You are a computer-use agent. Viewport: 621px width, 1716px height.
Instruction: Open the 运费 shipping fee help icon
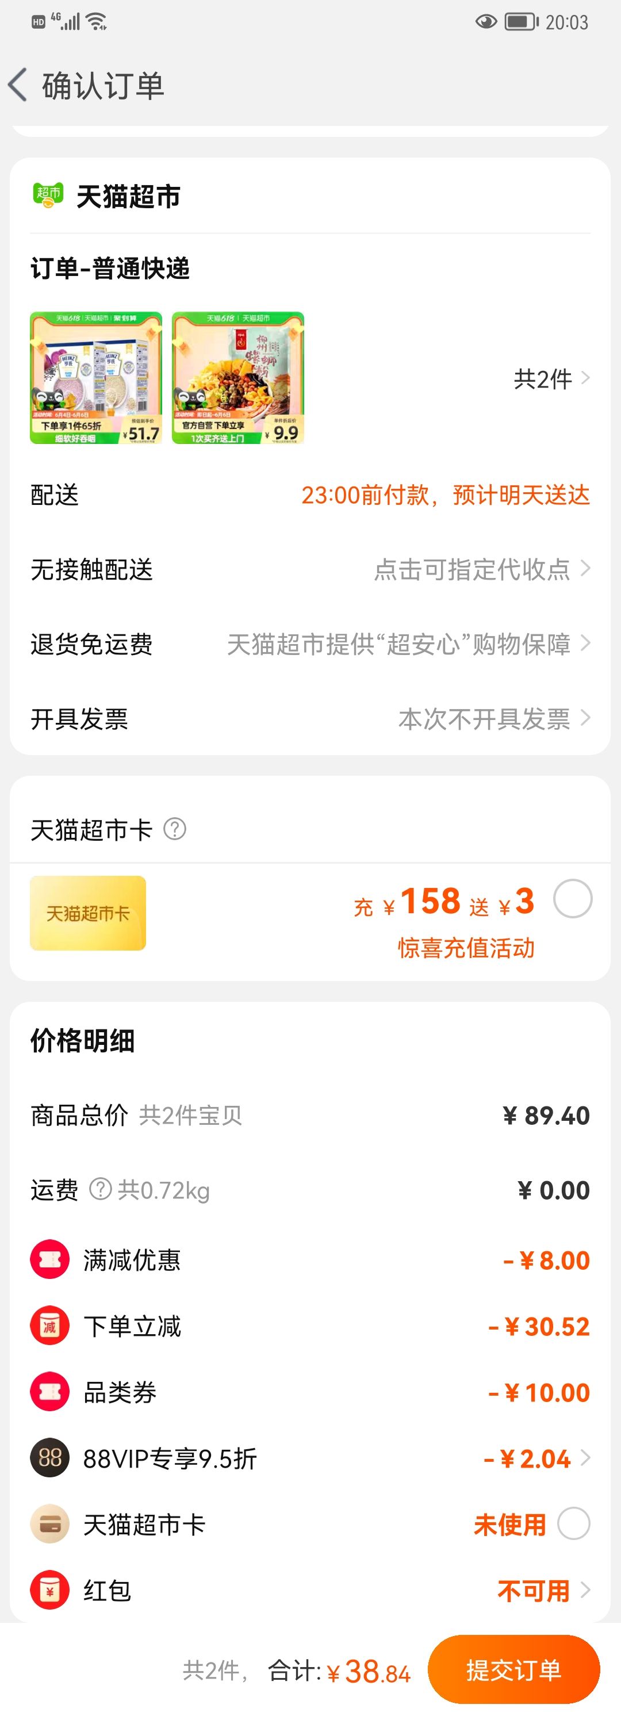[101, 1189]
